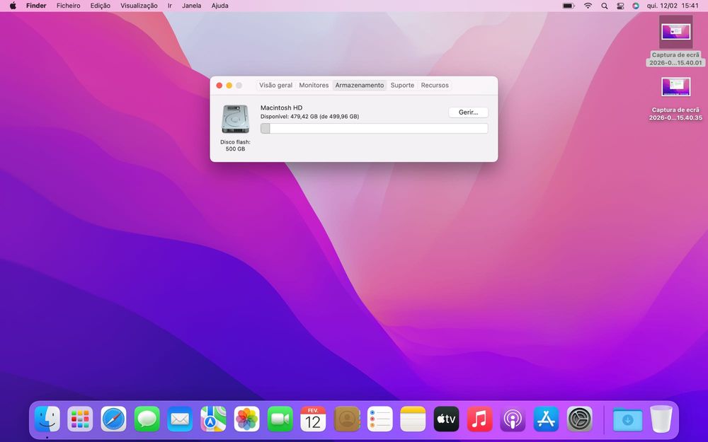Open Podcasts app in the Dock
The width and height of the screenshot is (708, 442).
[x=513, y=419]
